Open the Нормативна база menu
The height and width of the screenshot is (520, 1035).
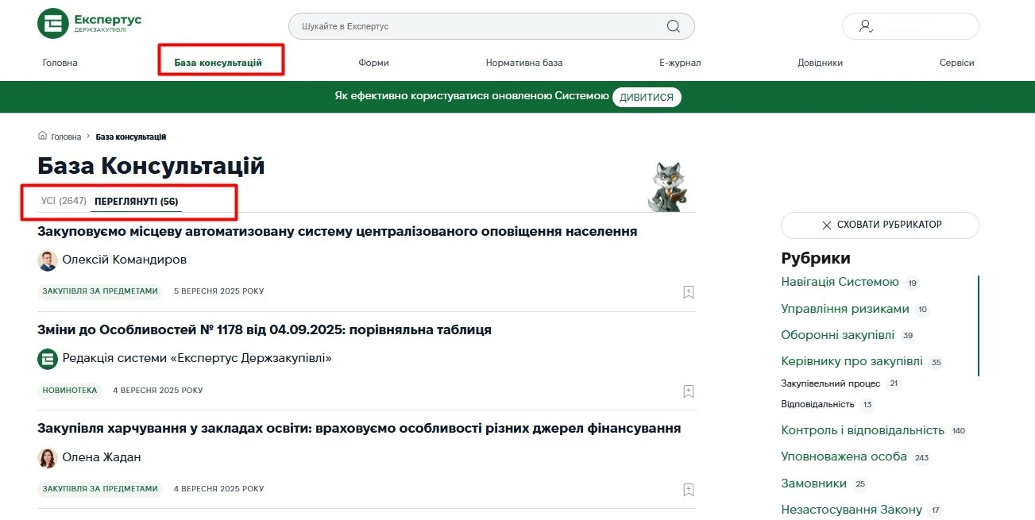point(524,62)
